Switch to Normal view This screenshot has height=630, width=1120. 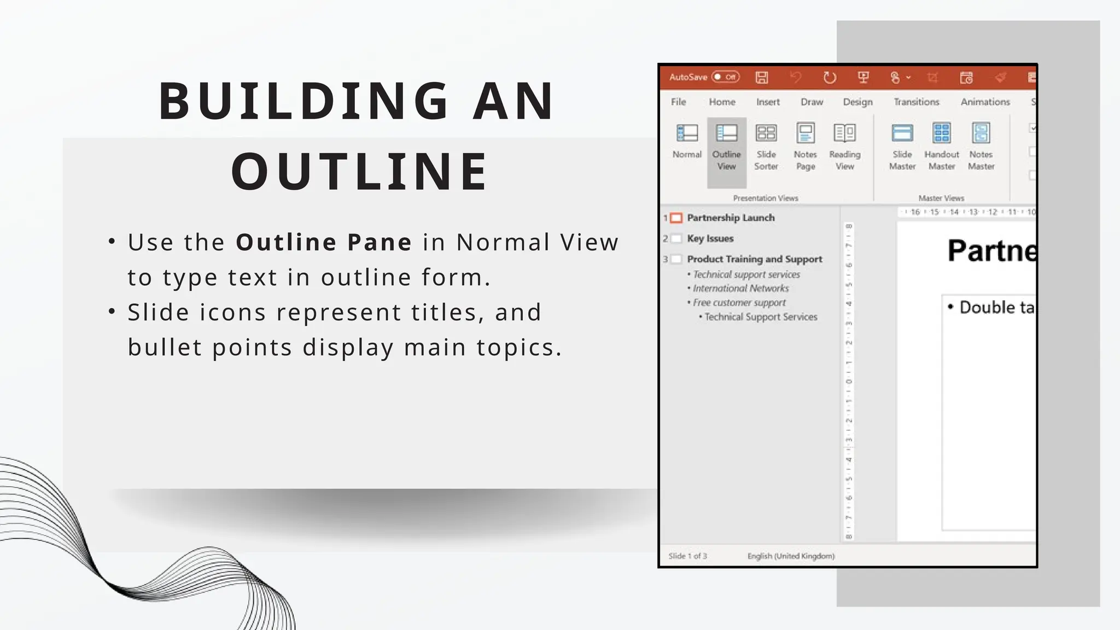point(687,142)
